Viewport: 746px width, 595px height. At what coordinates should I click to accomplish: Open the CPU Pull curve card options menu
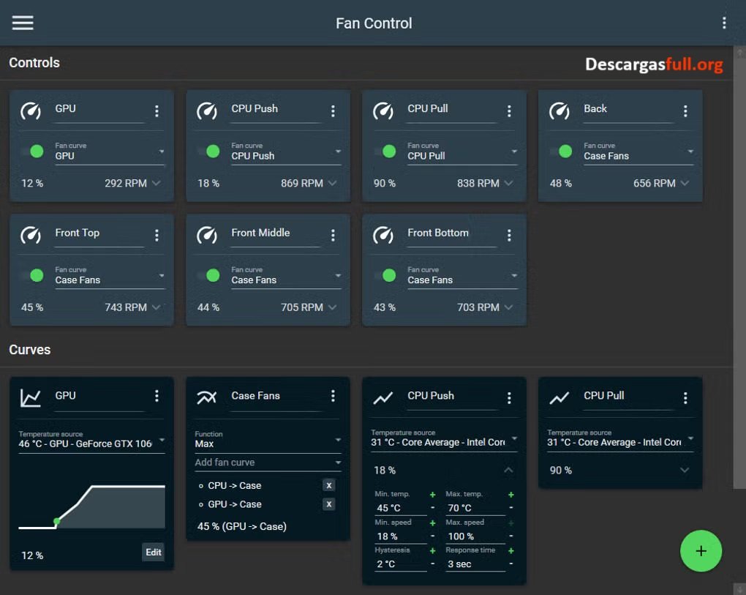coord(685,397)
